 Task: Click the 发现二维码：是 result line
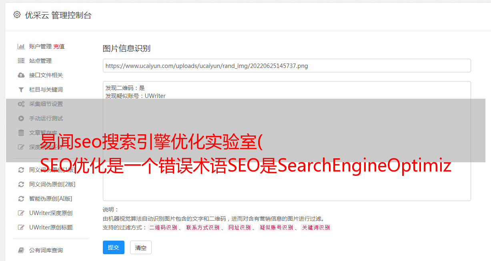pyautogui.click(x=125, y=88)
